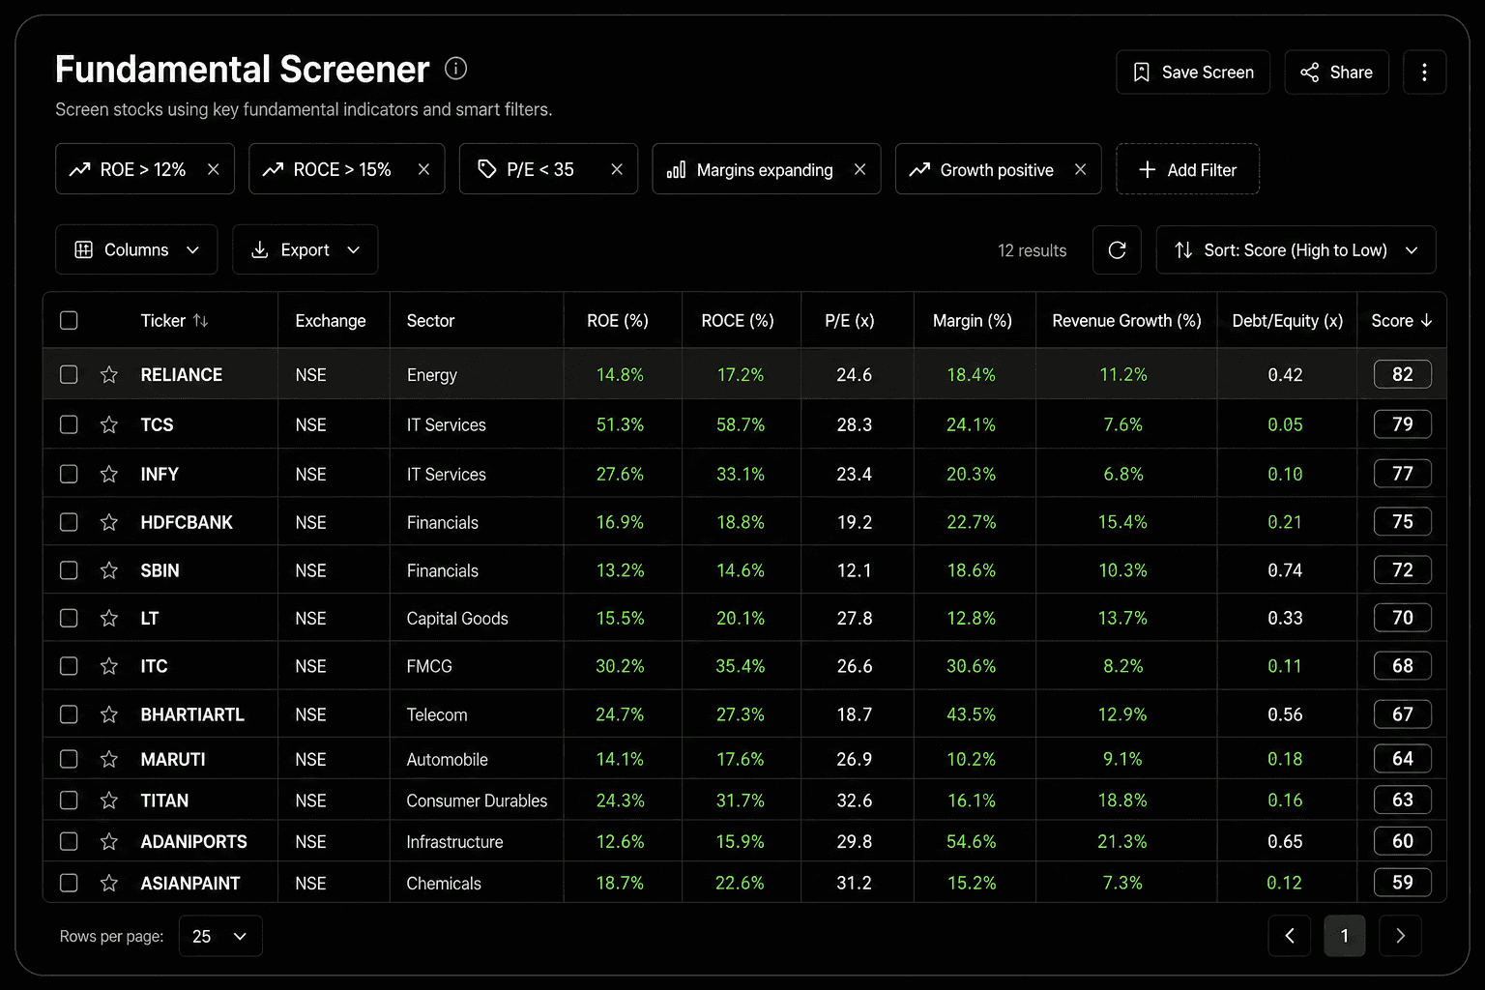This screenshot has height=990, width=1485.
Task: Star ITC as a favorite
Action: pyautogui.click(x=109, y=666)
